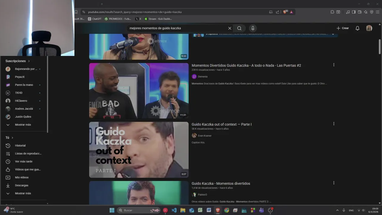Play the 11:31 Las Puertas #2 thumbnail
The height and width of the screenshot is (215, 382).
139,91
